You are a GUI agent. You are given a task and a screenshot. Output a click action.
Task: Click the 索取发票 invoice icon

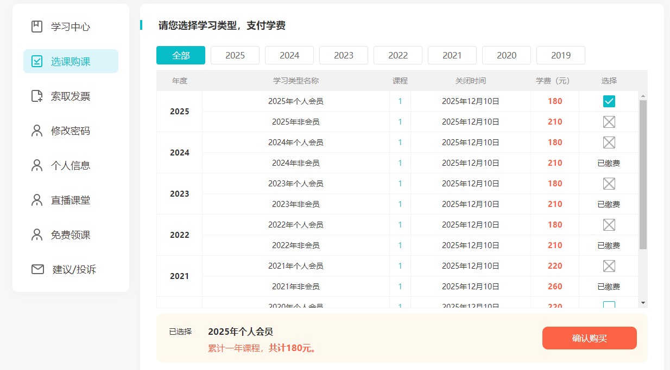36,96
